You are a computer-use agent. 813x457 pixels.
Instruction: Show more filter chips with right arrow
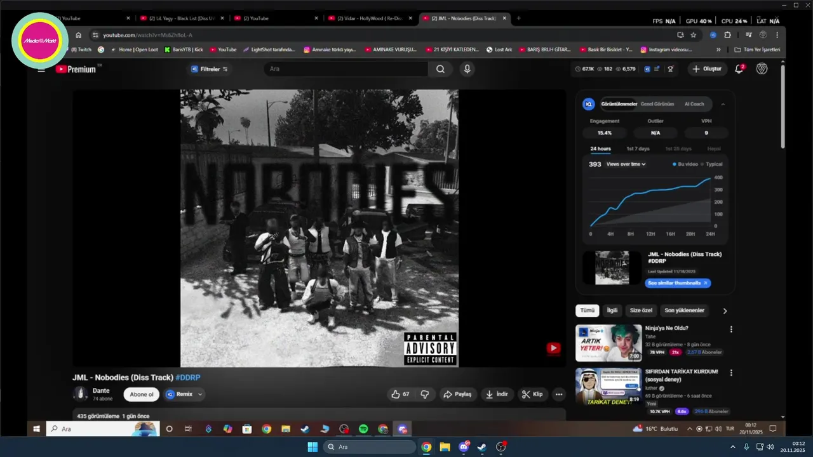coord(725,311)
